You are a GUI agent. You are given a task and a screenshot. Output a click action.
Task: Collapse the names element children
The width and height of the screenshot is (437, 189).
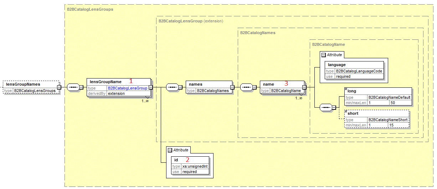232,87
